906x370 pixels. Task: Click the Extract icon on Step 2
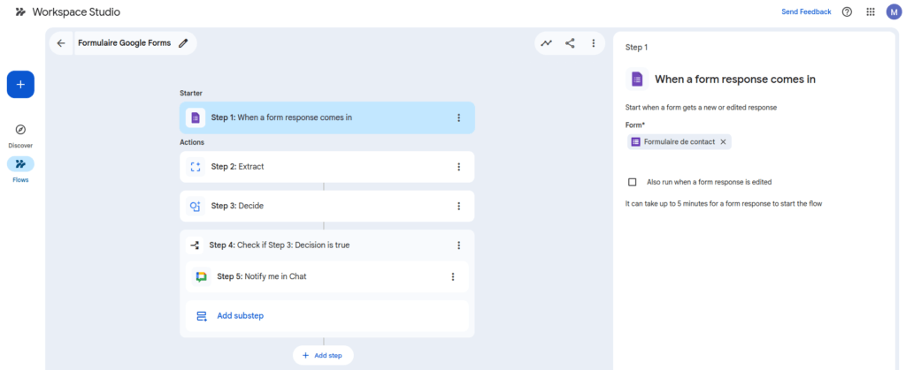click(x=196, y=167)
